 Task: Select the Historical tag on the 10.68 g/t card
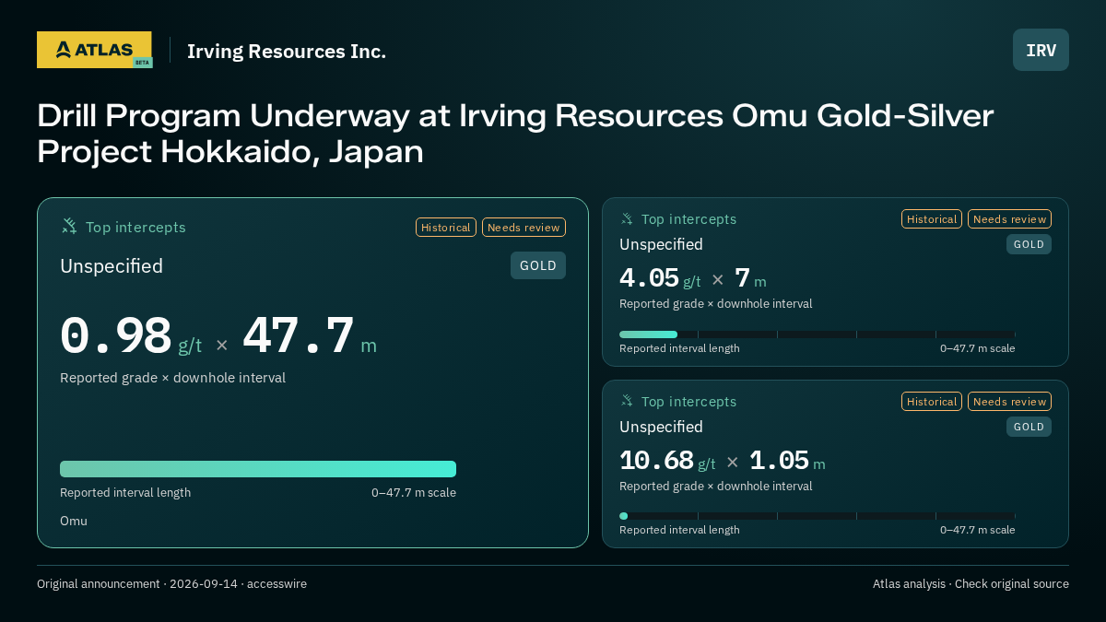pyautogui.click(x=932, y=401)
